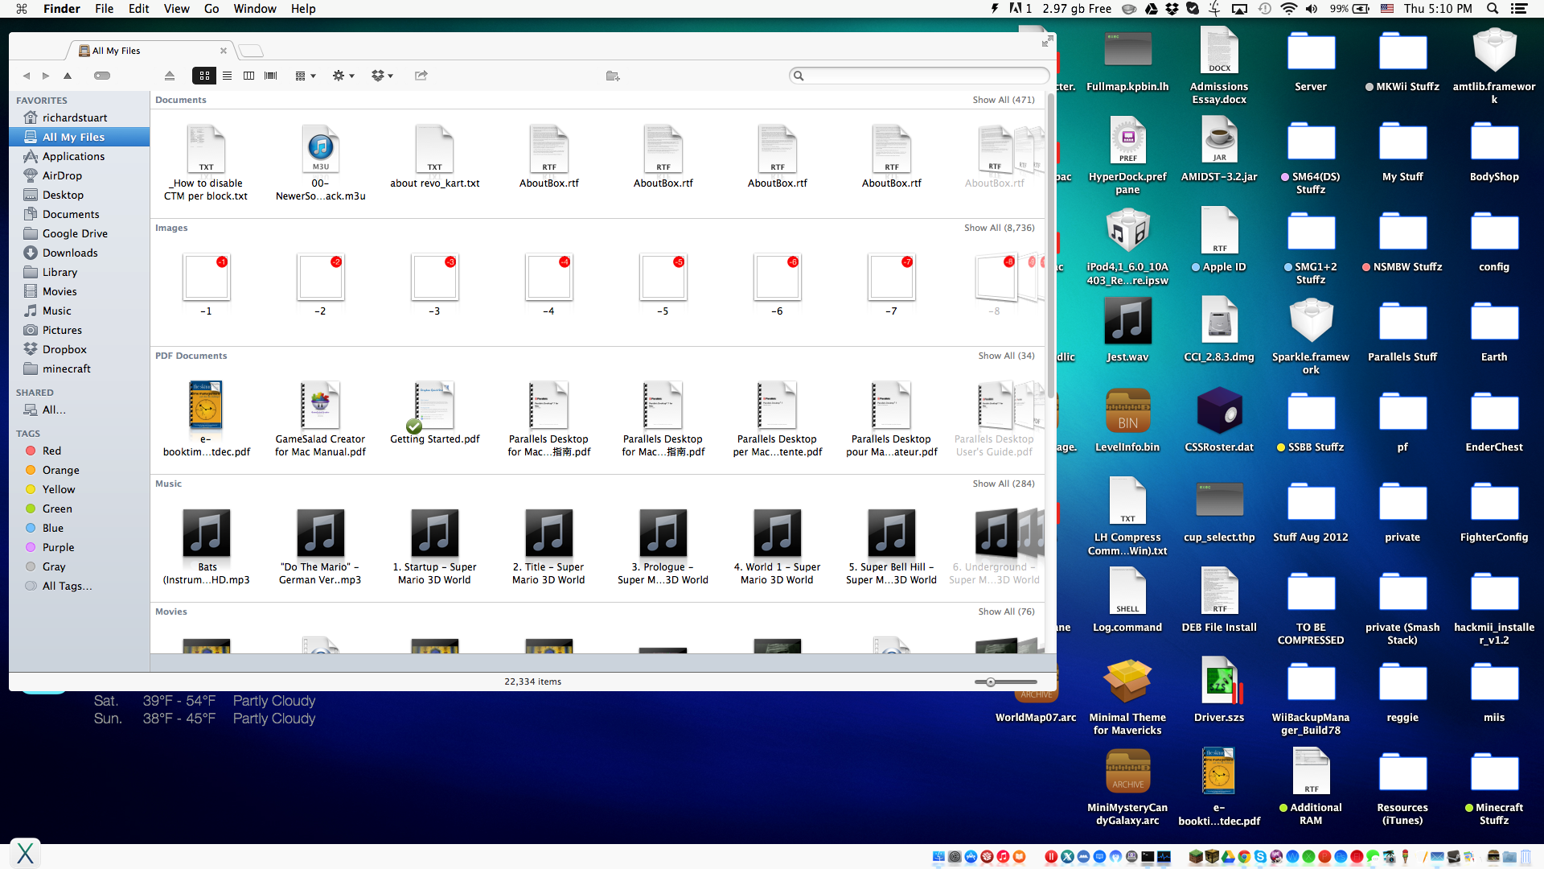Open the Arrange items dropdown
1544x869 pixels.
click(x=306, y=76)
